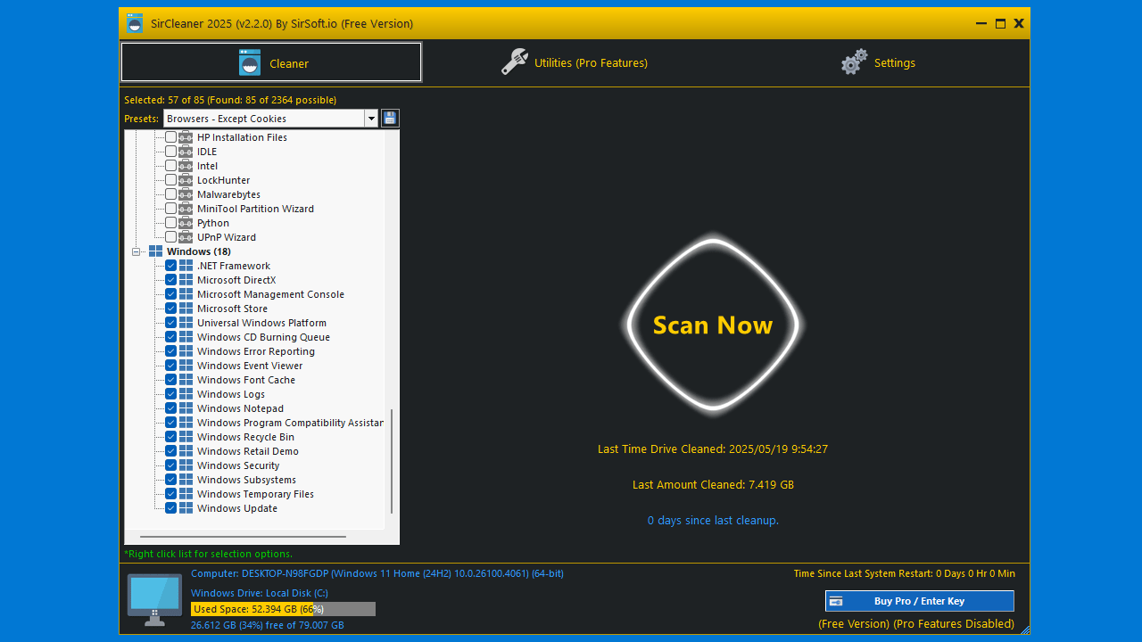Click the card icon on Buy Pro button
The height and width of the screenshot is (642, 1142).
tap(836, 601)
